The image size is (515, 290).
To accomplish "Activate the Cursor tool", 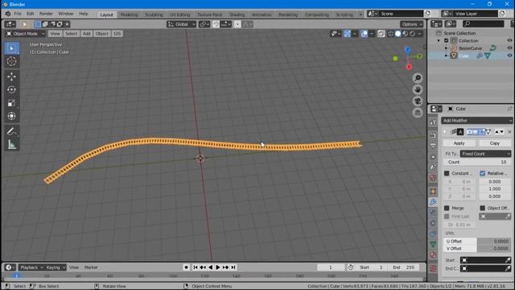I will [12, 61].
